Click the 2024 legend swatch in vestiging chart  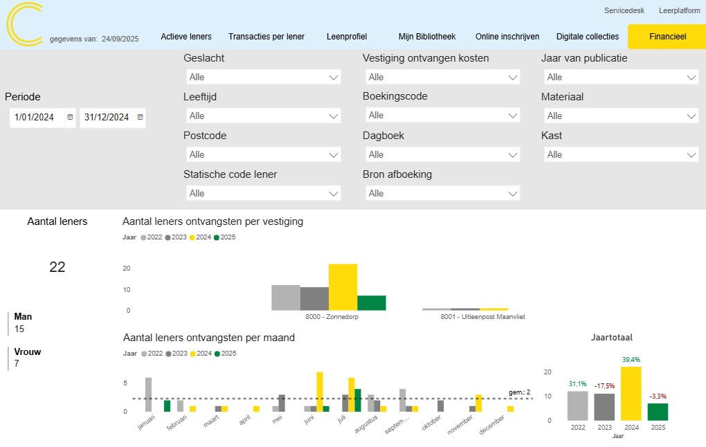(x=191, y=237)
